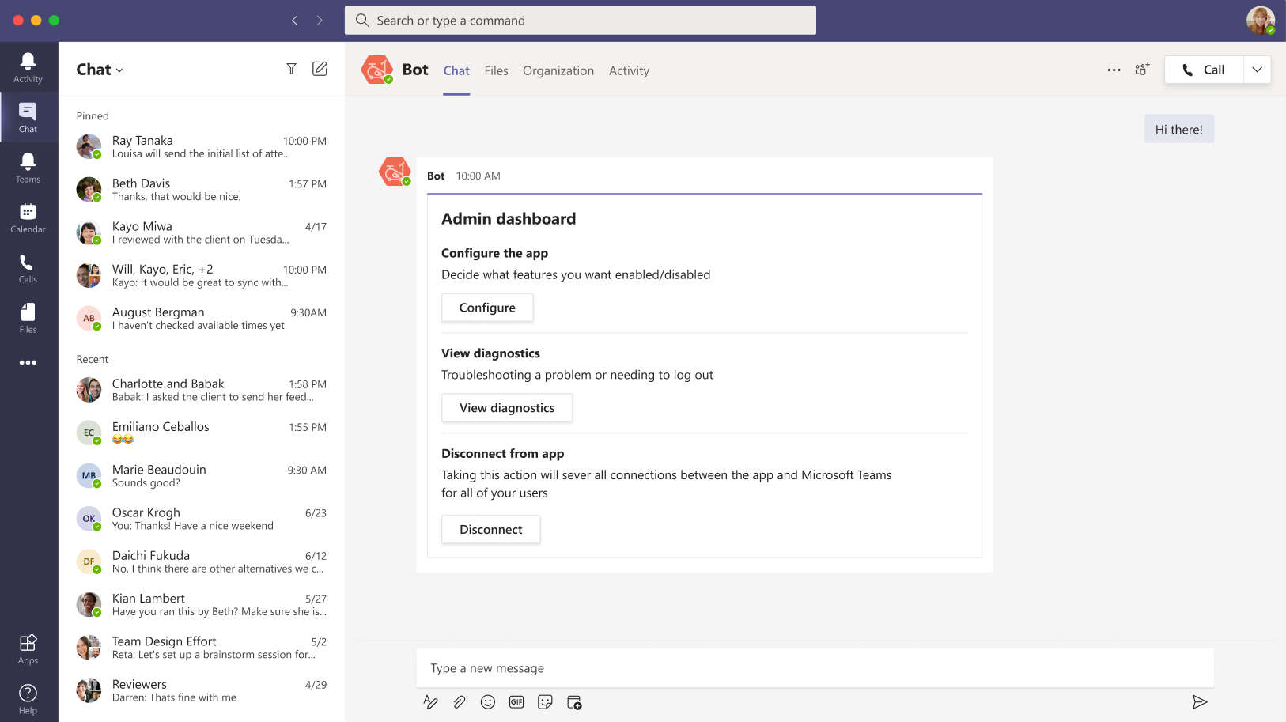
Task: Open the Apps store in the sidebar
Action: (x=28, y=648)
